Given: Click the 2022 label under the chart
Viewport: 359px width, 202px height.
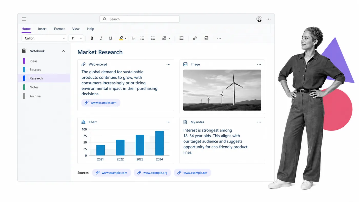Looking at the screenshot, I should pyautogui.click(x=120, y=159).
